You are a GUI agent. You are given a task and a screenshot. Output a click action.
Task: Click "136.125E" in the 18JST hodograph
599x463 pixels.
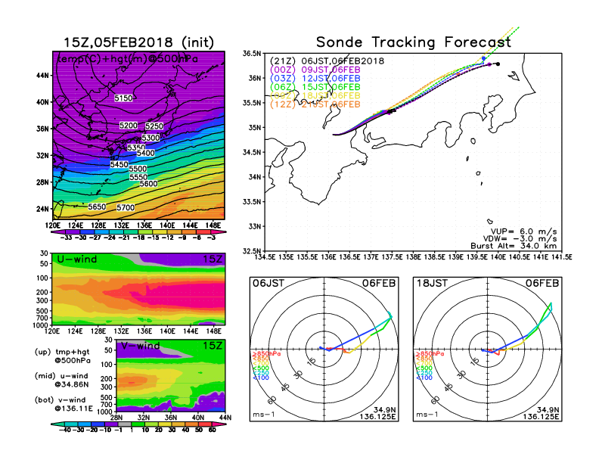click(x=541, y=417)
